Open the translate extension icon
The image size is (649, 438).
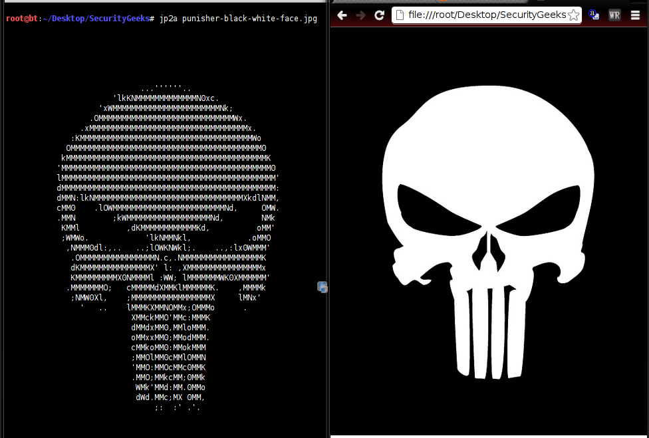[x=594, y=15]
